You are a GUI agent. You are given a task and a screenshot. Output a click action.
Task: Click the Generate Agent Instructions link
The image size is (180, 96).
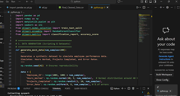(x=166, y=58)
